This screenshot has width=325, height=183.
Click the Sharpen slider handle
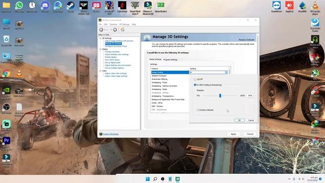220,96
